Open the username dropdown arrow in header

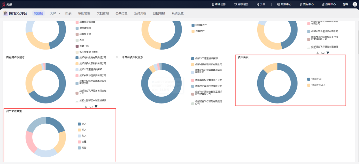[350, 4]
